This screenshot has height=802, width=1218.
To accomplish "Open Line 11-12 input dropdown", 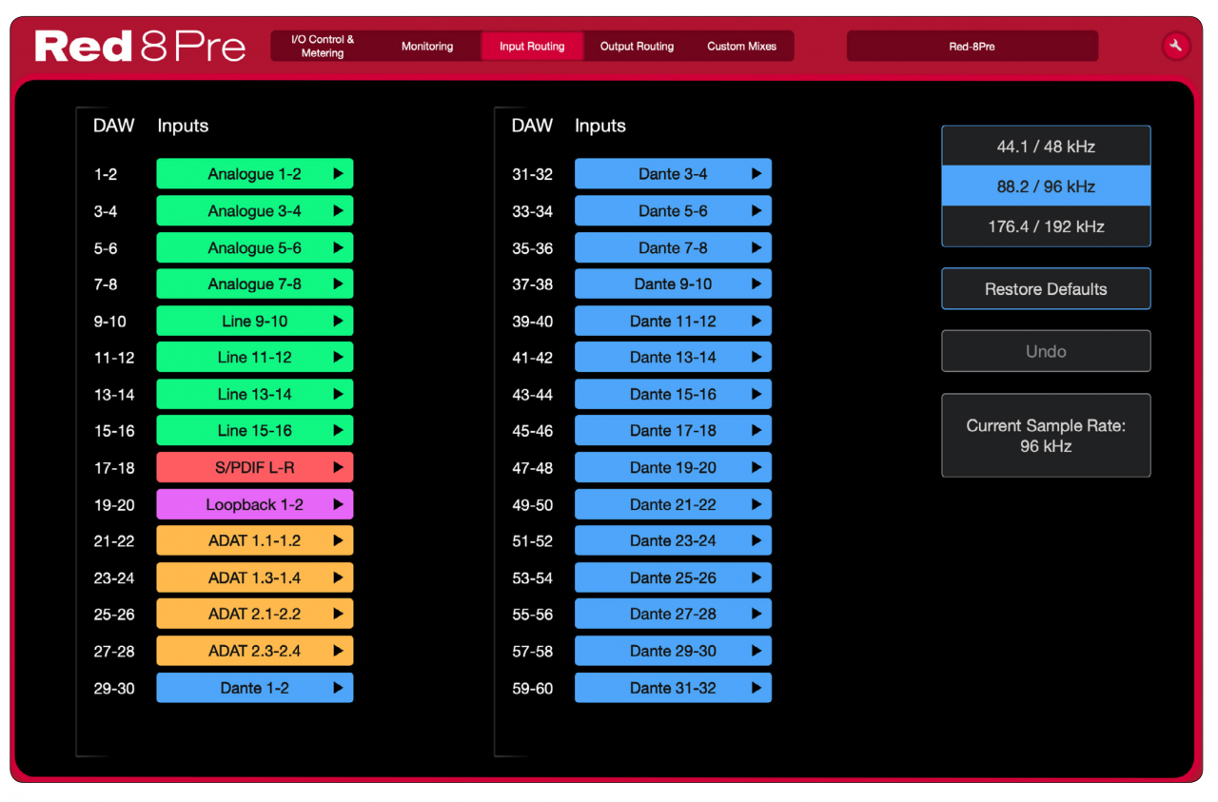I will 255,358.
